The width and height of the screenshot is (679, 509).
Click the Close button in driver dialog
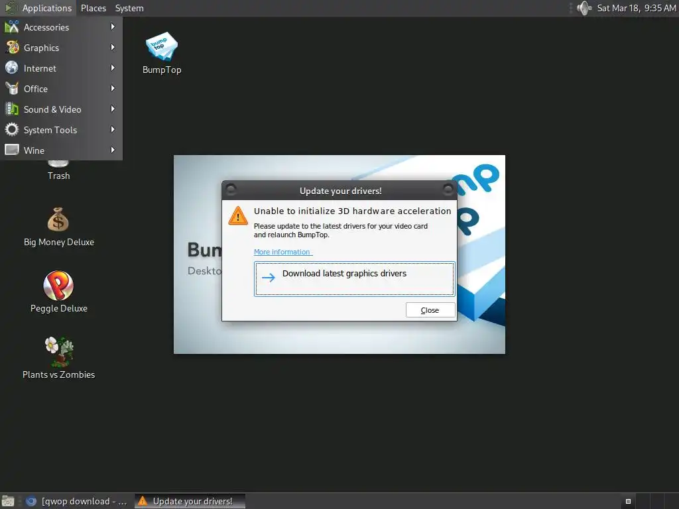pyautogui.click(x=430, y=310)
